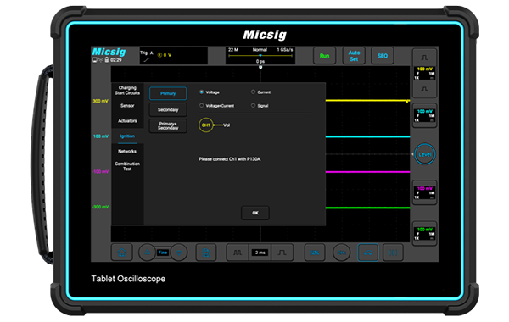This screenshot has width=509, height=322.
Task: Open the Ignition menu item
Action: pos(127,136)
